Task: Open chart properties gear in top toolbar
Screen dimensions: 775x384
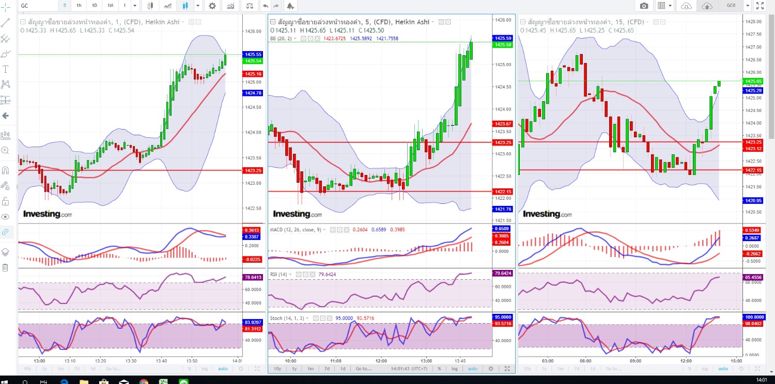Action: 212,6
